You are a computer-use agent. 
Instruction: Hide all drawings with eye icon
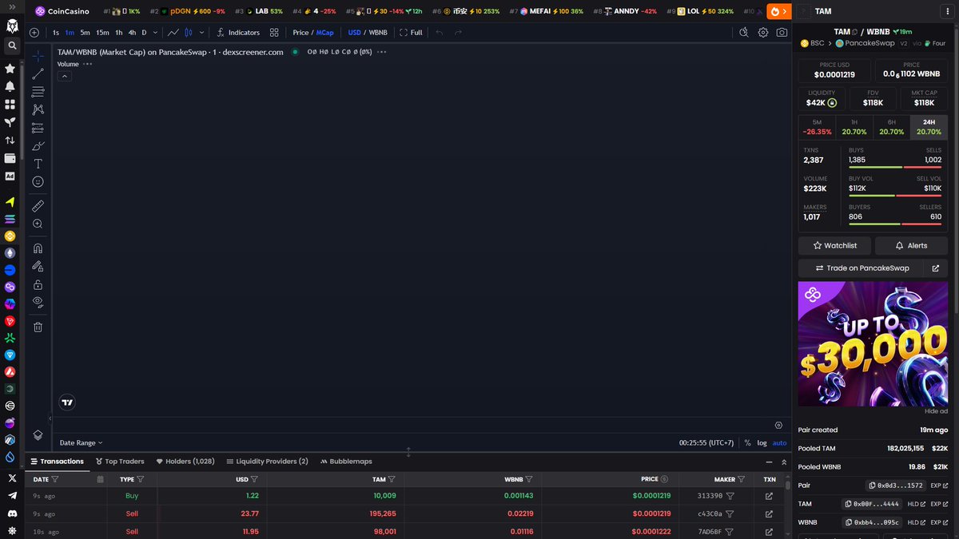coord(38,302)
